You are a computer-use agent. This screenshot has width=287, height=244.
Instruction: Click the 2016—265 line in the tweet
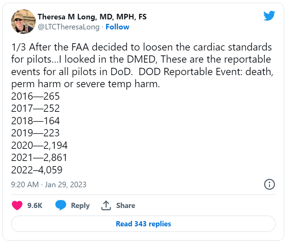pos(35,96)
